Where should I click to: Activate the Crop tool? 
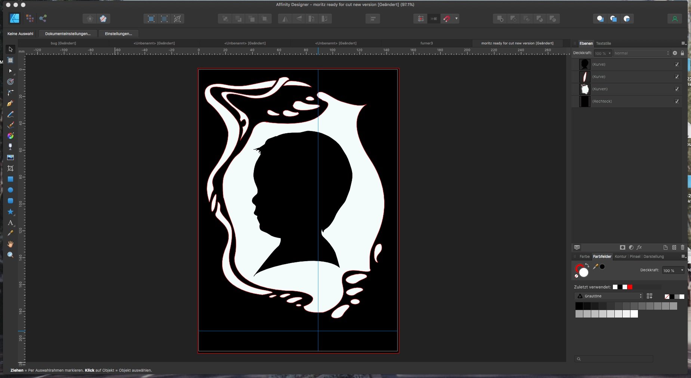point(10,168)
